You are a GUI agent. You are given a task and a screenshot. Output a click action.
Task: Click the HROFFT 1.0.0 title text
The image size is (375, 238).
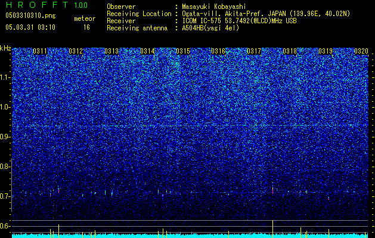click(47, 5)
